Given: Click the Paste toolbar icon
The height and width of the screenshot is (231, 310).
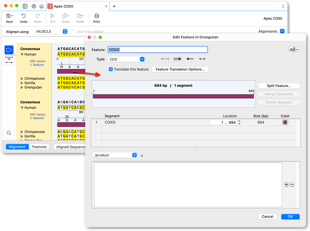Looking at the screenshot, I should pos(80,18).
